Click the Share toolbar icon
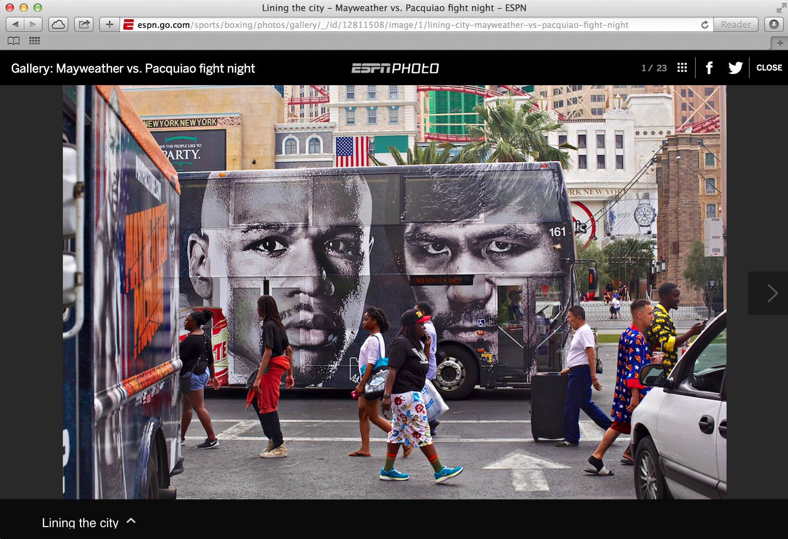Screen dimensions: 788x539 click(84, 24)
